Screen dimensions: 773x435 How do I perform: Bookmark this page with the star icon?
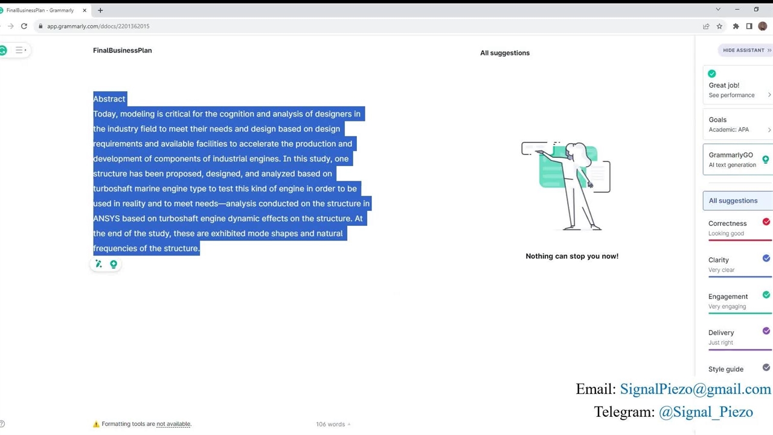coord(719,26)
